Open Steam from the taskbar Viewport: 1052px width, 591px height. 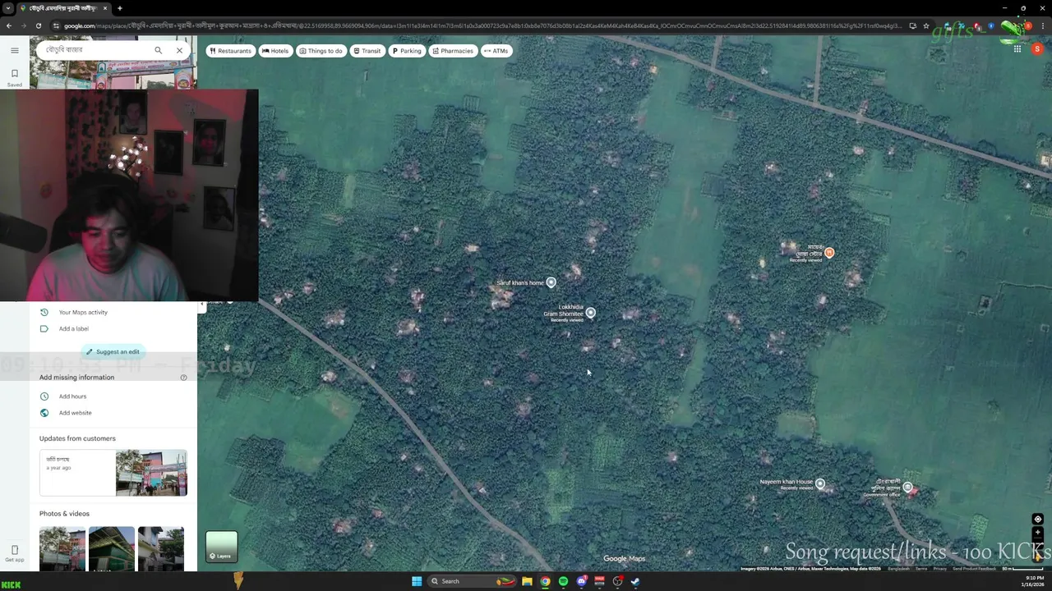pyautogui.click(x=635, y=581)
